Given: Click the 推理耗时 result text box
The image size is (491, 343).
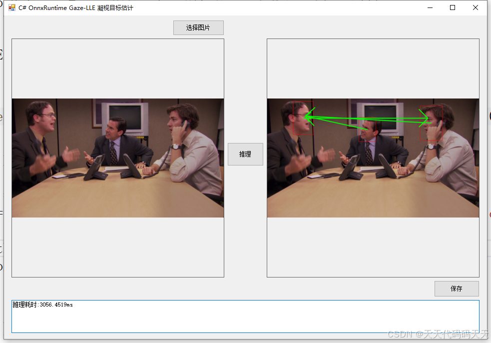Looking at the screenshot, I should [x=245, y=316].
